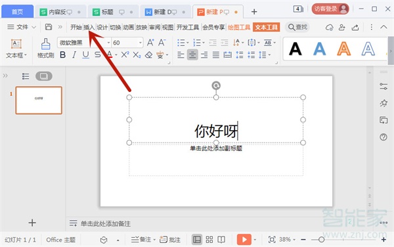
Task: Select the blue text style A preset
Action: click(319, 49)
